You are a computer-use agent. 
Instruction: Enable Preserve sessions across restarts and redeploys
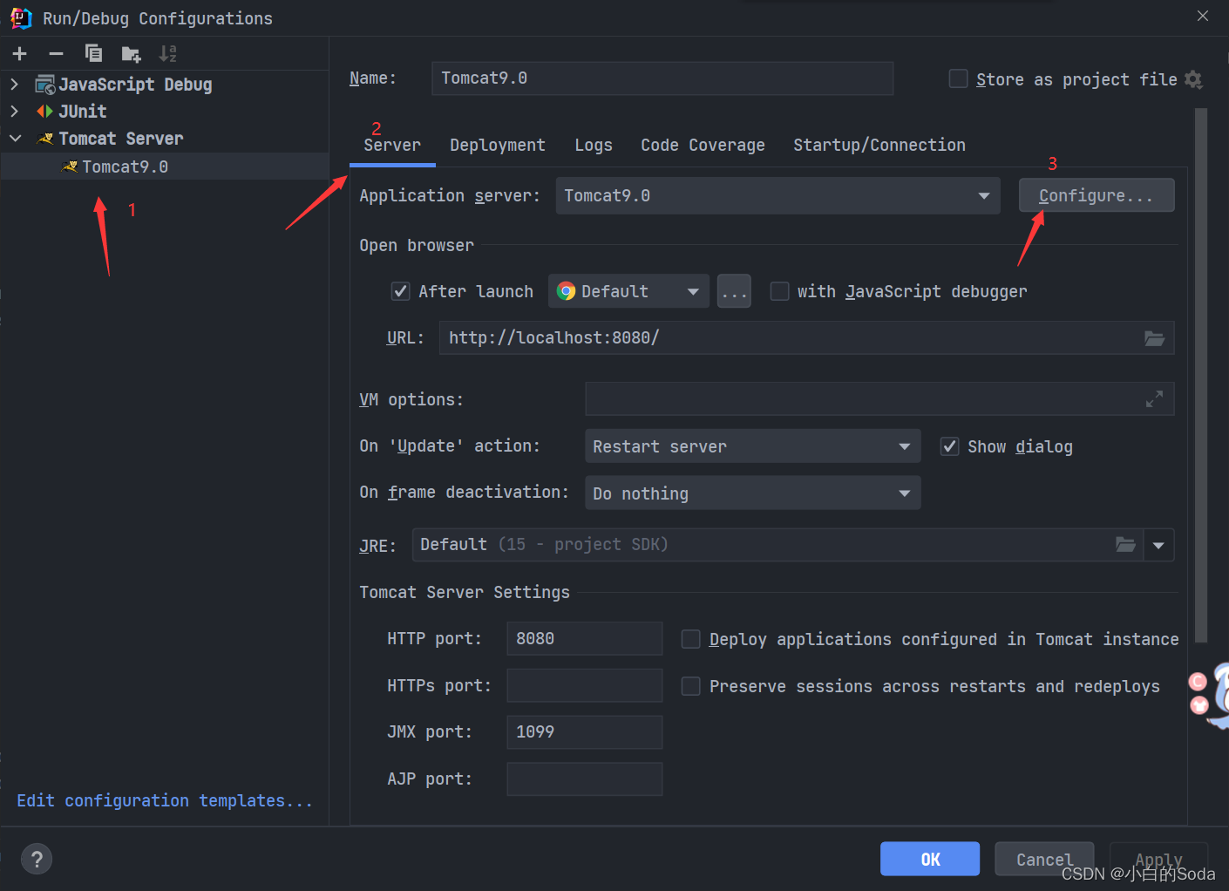691,686
